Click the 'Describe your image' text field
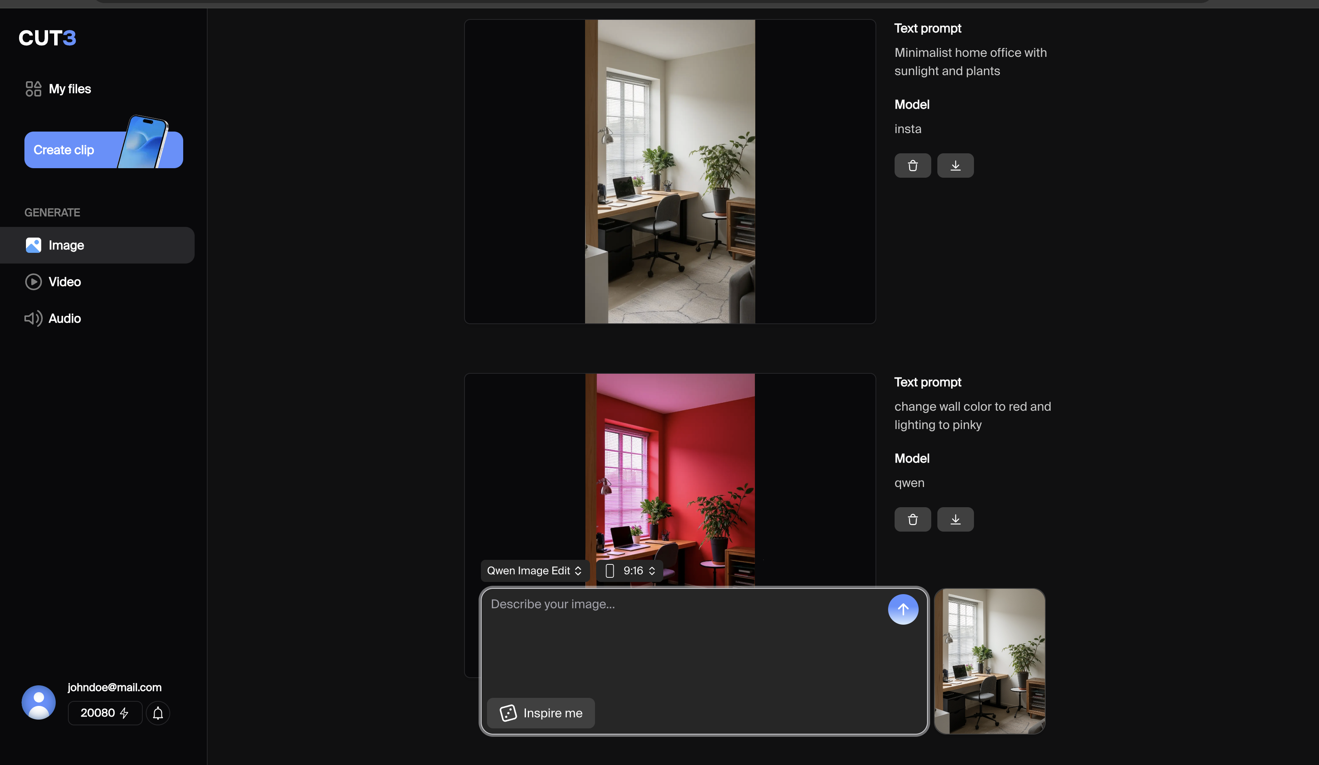 (x=680, y=627)
